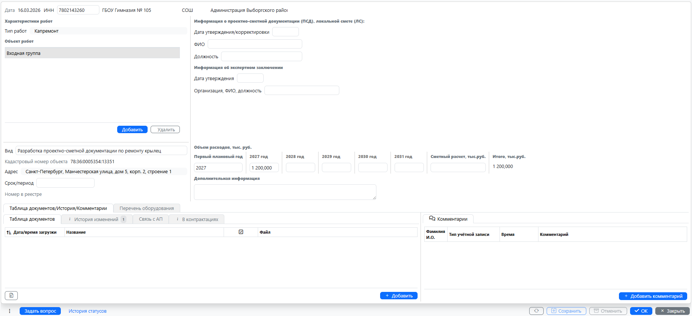The height and width of the screenshot is (316, 692).
Task: Click the Комментарии speech bubble icon
Action: coord(432,219)
